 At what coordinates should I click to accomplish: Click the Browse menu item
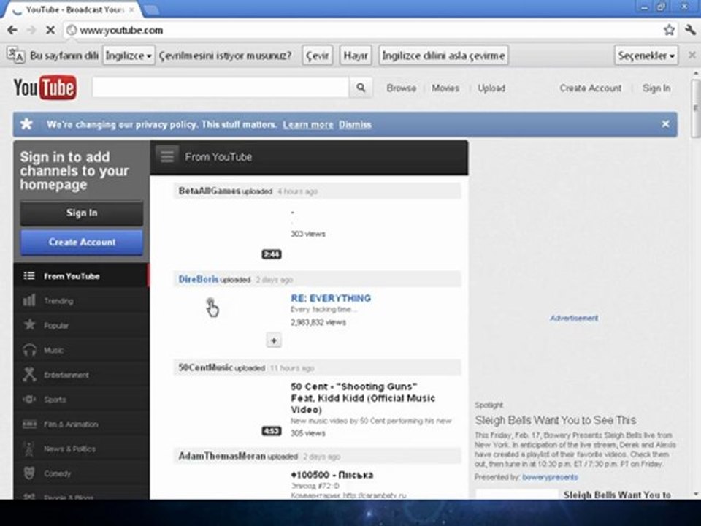(x=401, y=88)
